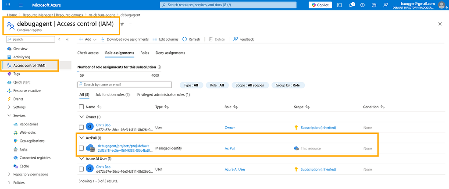Screen dimensions: 449x189
Task: Collapse the Azure AI User (1) group
Action: [81, 158]
